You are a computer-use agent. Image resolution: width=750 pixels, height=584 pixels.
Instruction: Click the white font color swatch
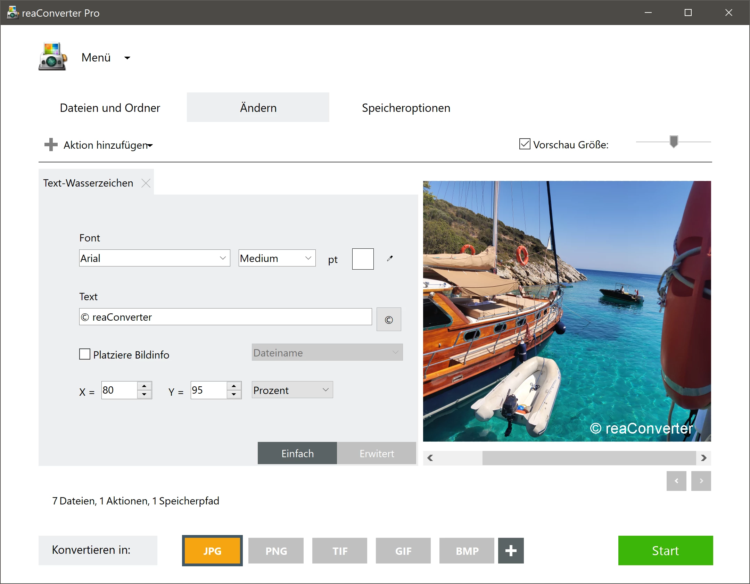(363, 259)
